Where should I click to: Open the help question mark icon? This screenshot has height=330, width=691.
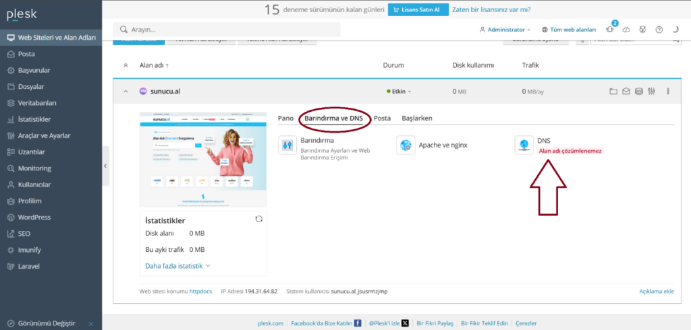click(x=659, y=30)
